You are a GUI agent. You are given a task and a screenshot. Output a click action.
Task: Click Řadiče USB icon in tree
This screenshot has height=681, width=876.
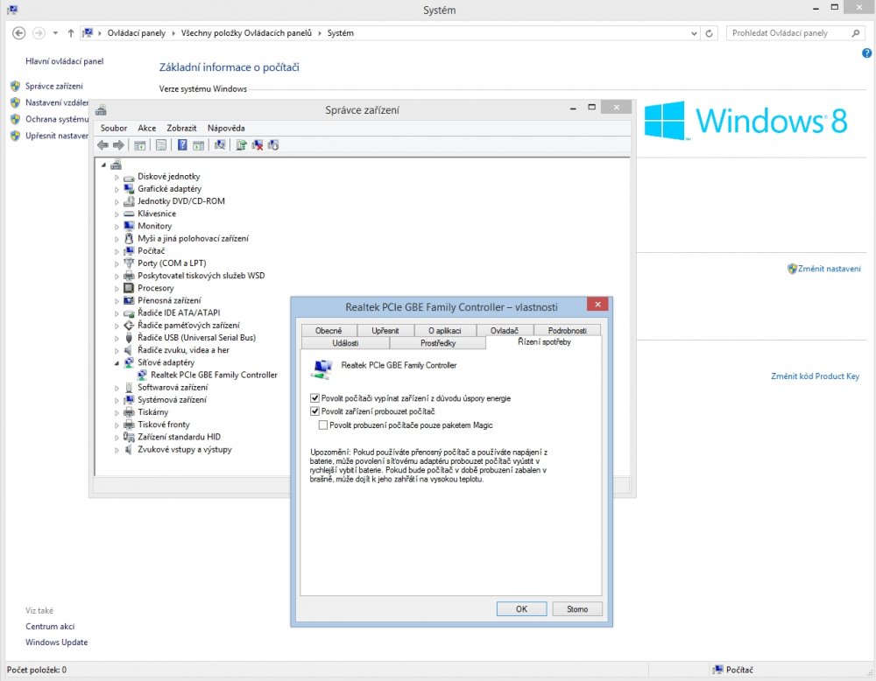[x=129, y=338]
